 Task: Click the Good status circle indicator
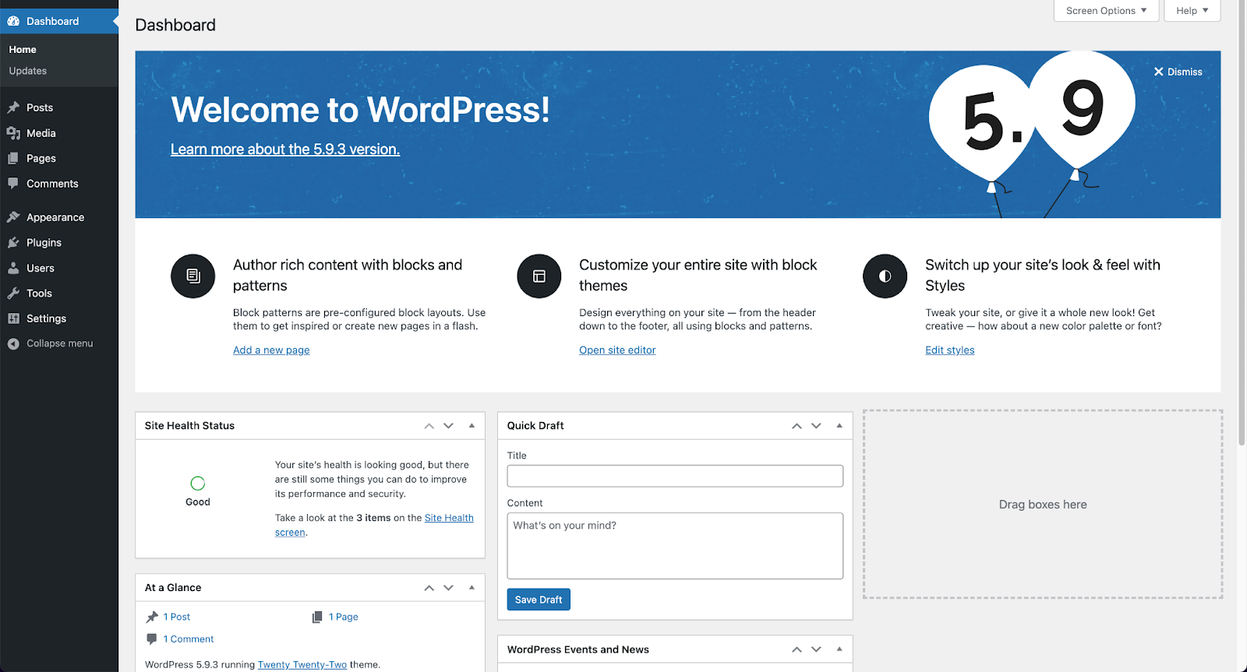pyautogui.click(x=198, y=484)
